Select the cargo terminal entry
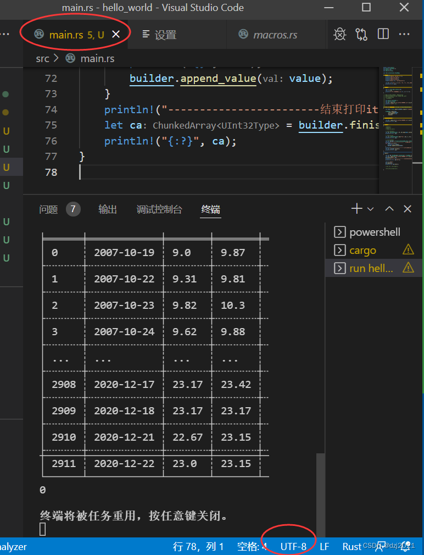 tap(373, 250)
